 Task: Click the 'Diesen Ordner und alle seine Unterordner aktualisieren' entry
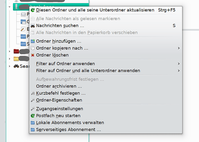(x=95, y=10)
